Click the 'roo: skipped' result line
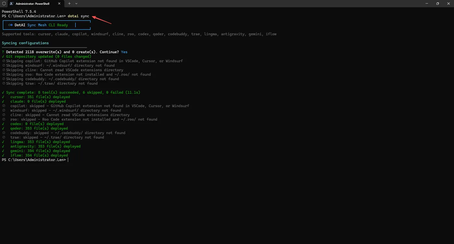Image resolution: width=454 pixels, height=244 pixels. [79, 120]
